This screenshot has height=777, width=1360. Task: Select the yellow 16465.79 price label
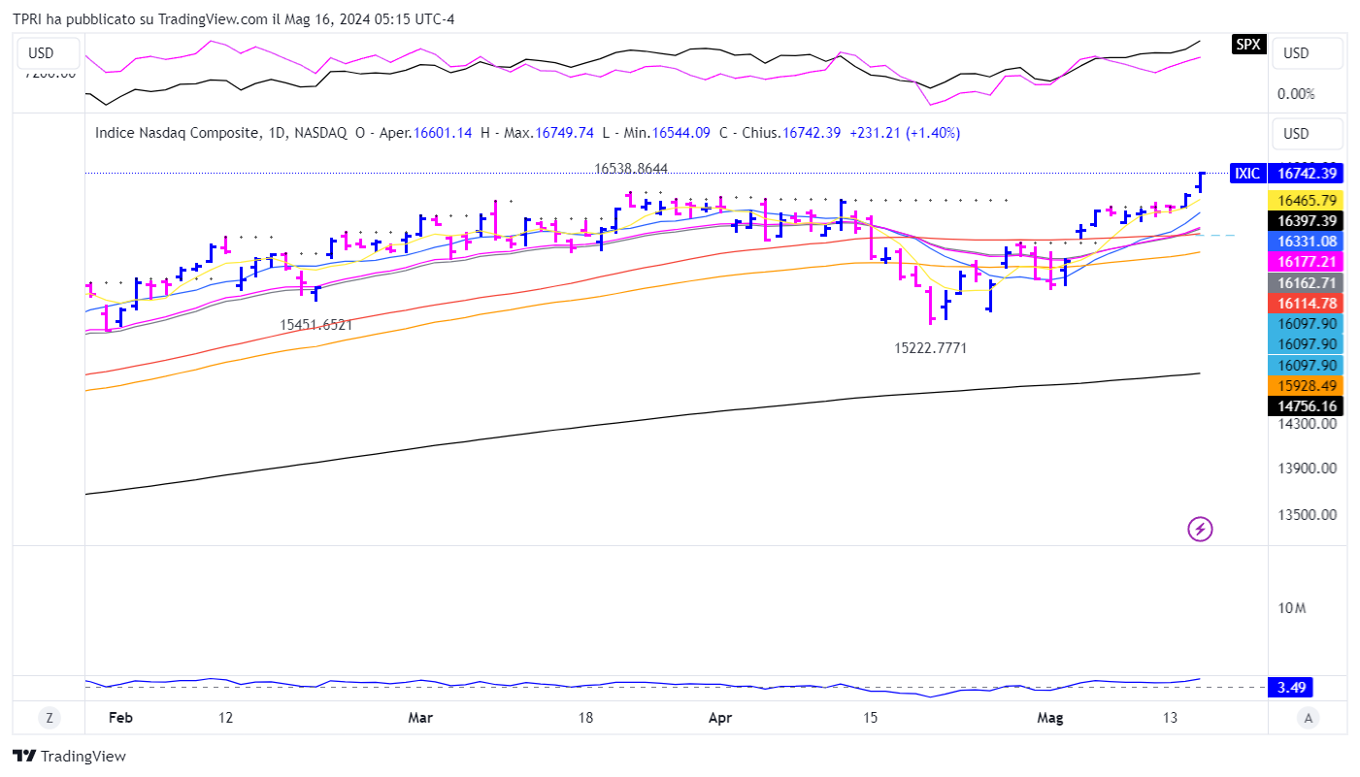1307,200
